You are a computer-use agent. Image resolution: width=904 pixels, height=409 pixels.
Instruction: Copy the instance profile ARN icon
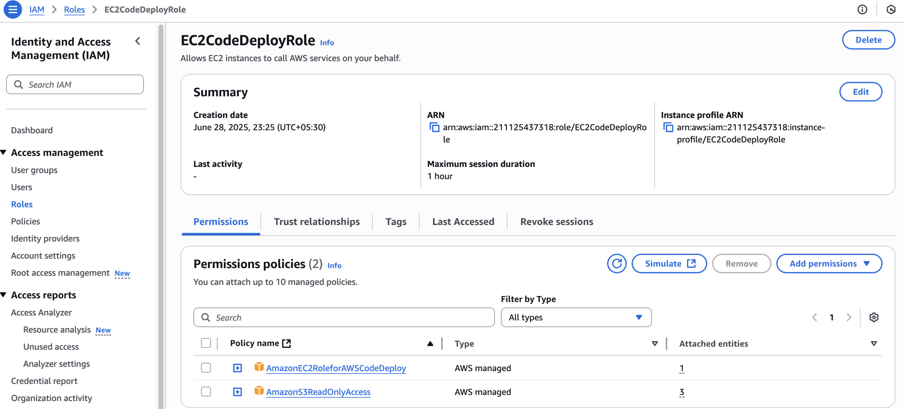(668, 128)
